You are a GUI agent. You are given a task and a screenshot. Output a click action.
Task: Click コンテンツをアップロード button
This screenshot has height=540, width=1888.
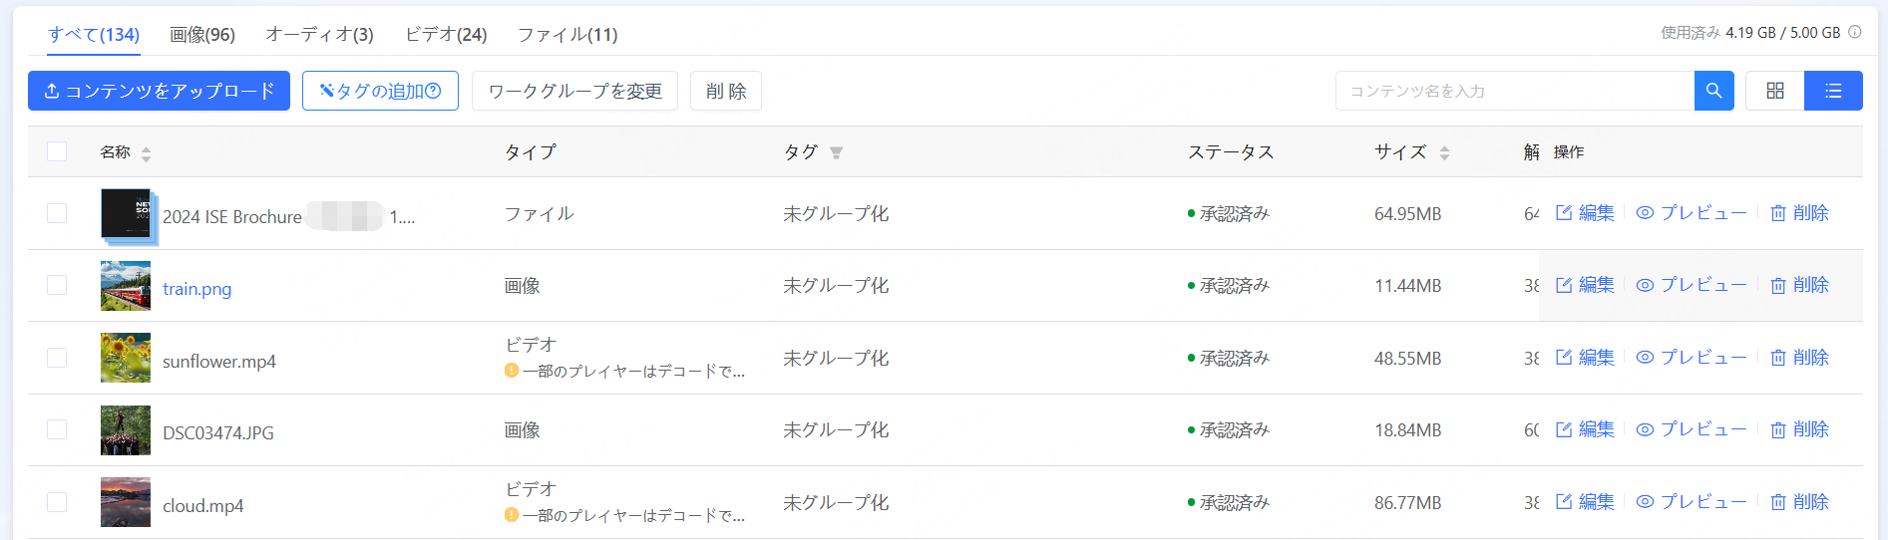[x=159, y=91]
